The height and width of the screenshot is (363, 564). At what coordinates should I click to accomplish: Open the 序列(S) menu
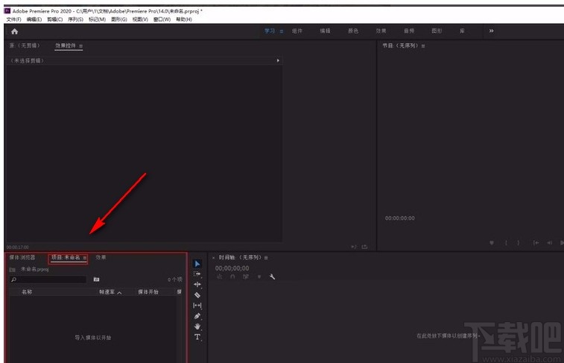click(75, 19)
